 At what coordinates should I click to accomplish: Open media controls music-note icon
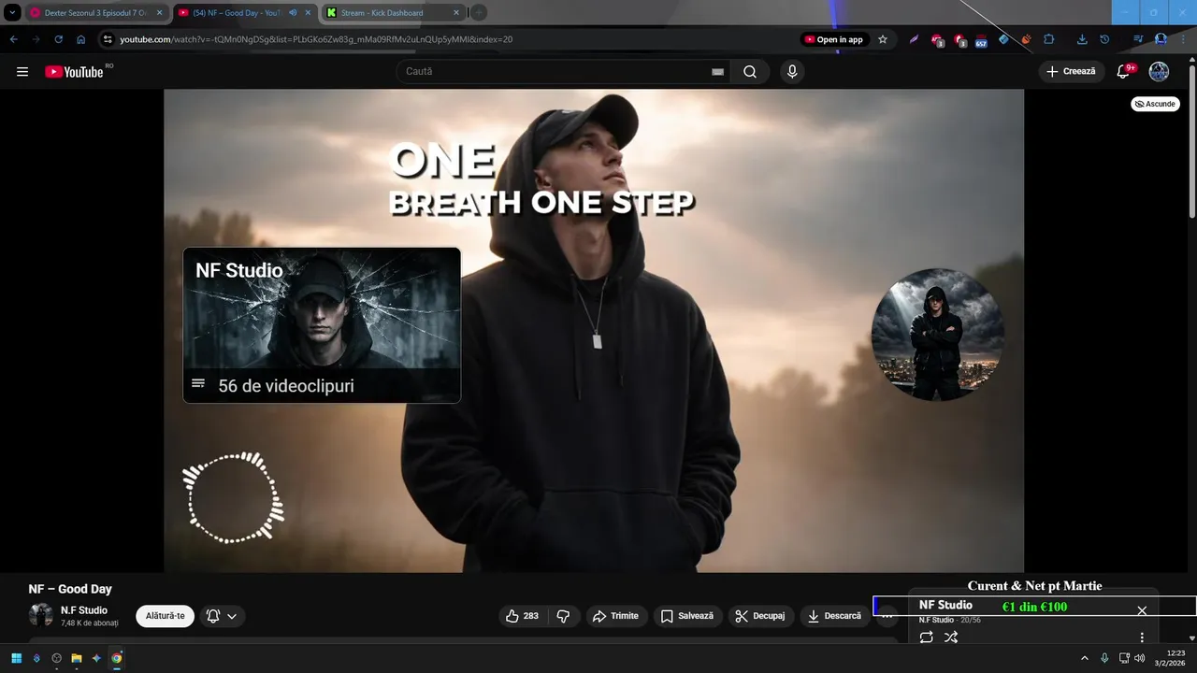(x=1138, y=39)
